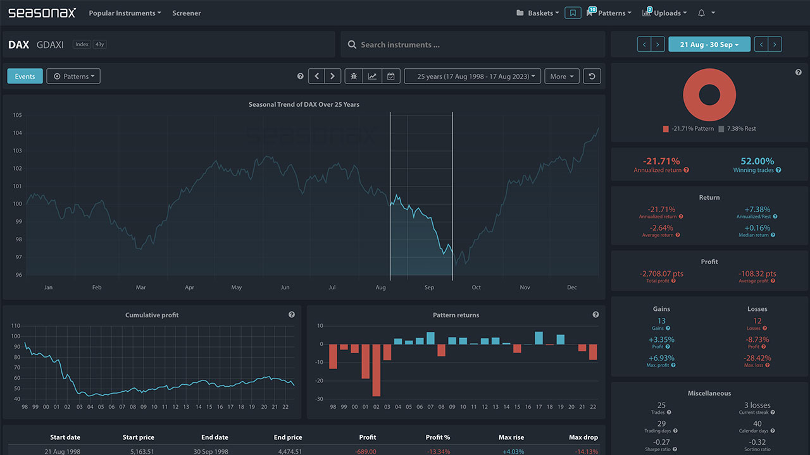Shift pattern start date later
Screen dimensions: 810x455
(x=658, y=44)
